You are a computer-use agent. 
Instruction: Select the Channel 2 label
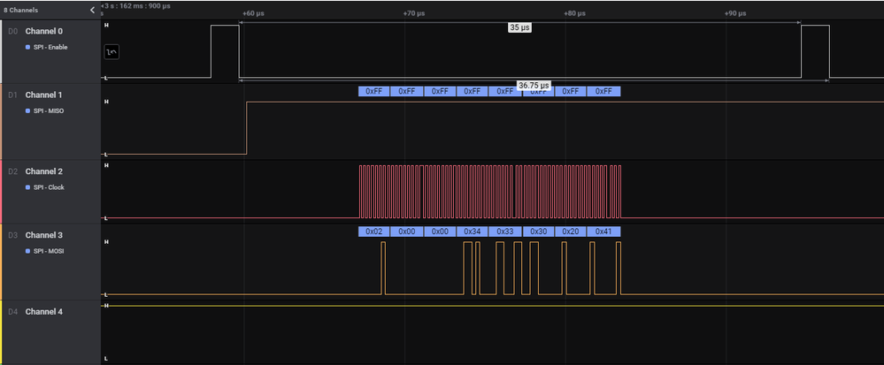tap(44, 171)
